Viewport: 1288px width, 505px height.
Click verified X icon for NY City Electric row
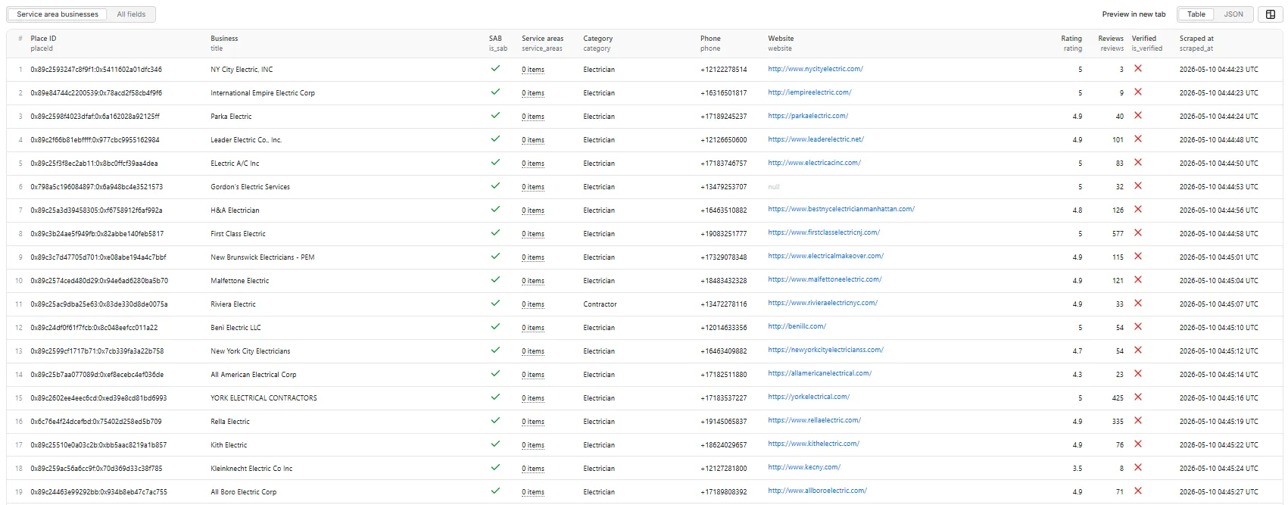tap(1137, 68)
